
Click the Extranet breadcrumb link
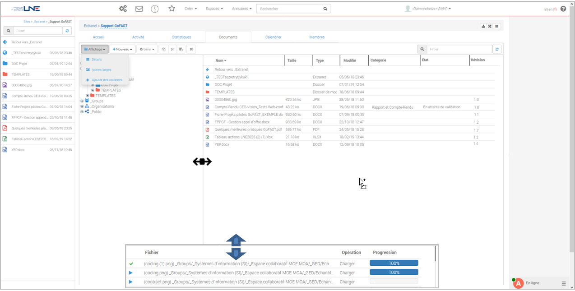[x=91, y=26]
